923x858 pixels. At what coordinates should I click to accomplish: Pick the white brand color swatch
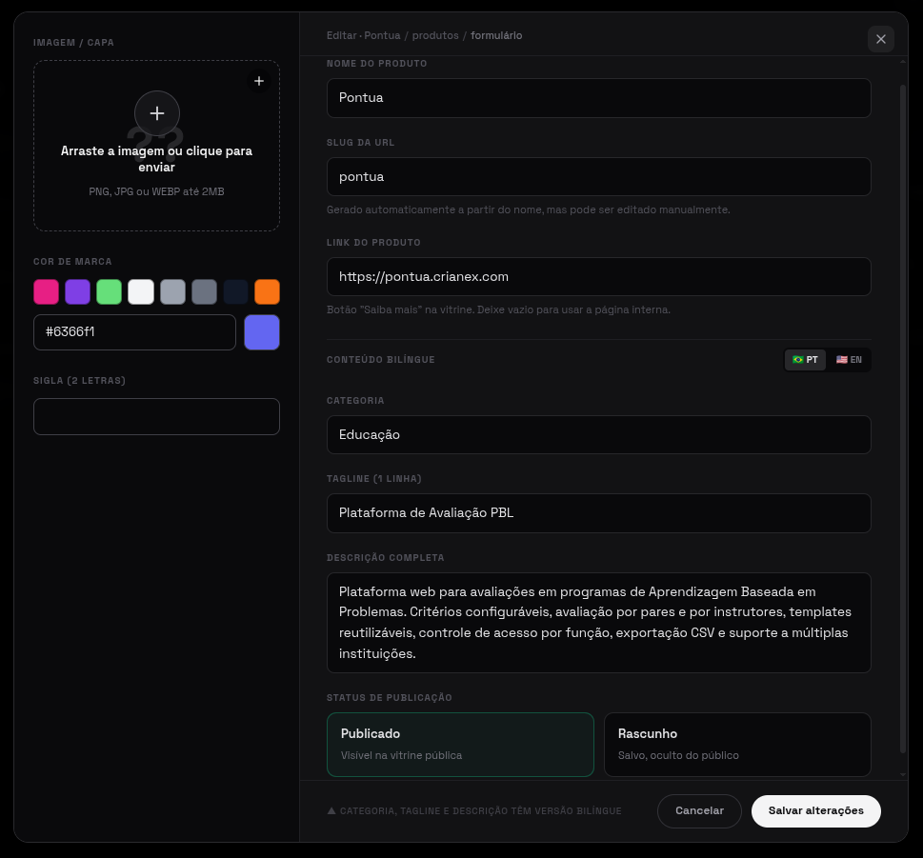pos(141,292)
